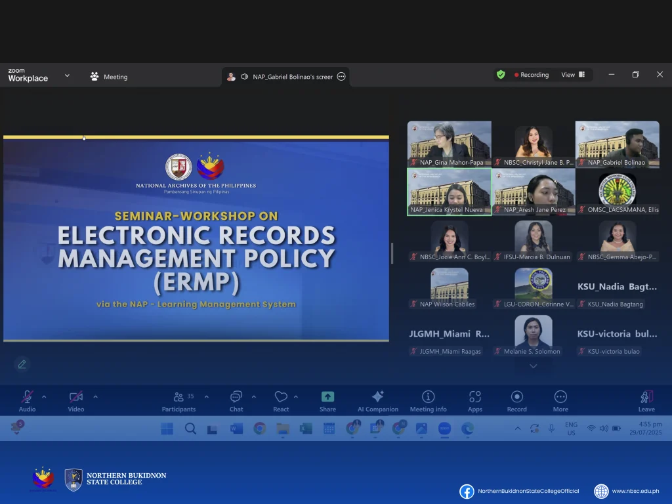The image size is (672, 504).
Task: Expand audio options arrow next to Audio
Action: tap(44, 396)
